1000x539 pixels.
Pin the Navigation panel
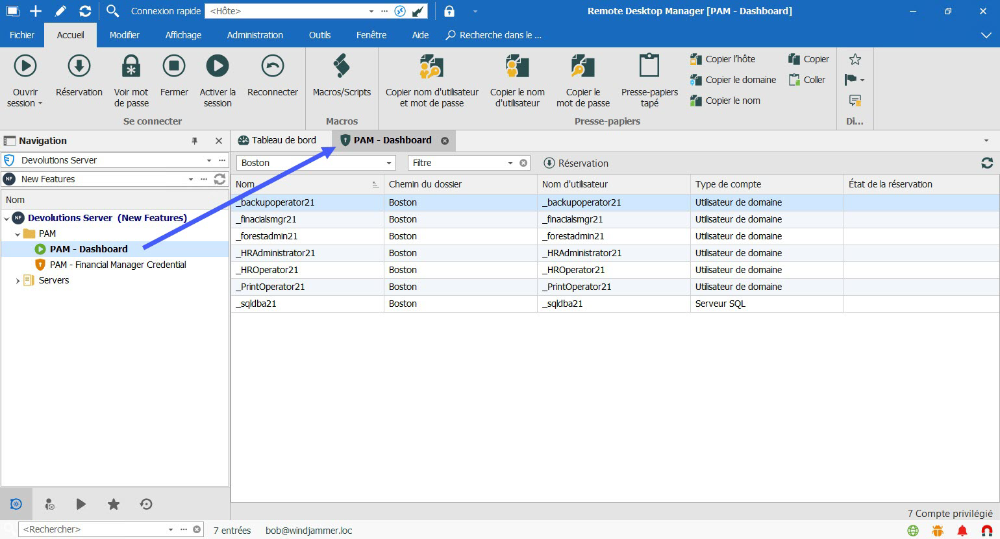194,141
